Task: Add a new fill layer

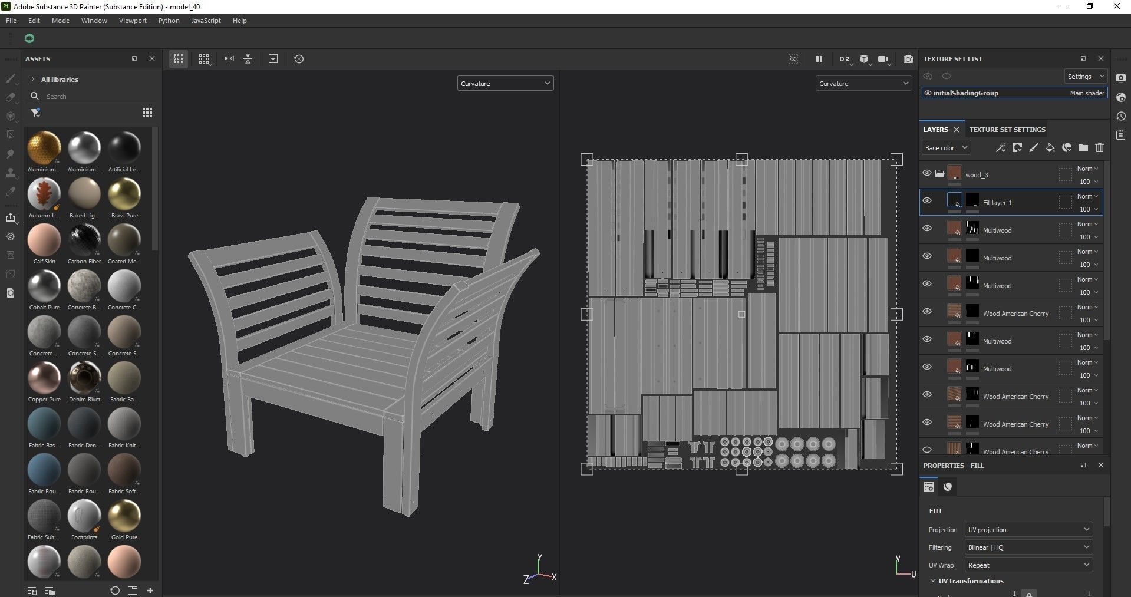Action: tap(1050, 148)
